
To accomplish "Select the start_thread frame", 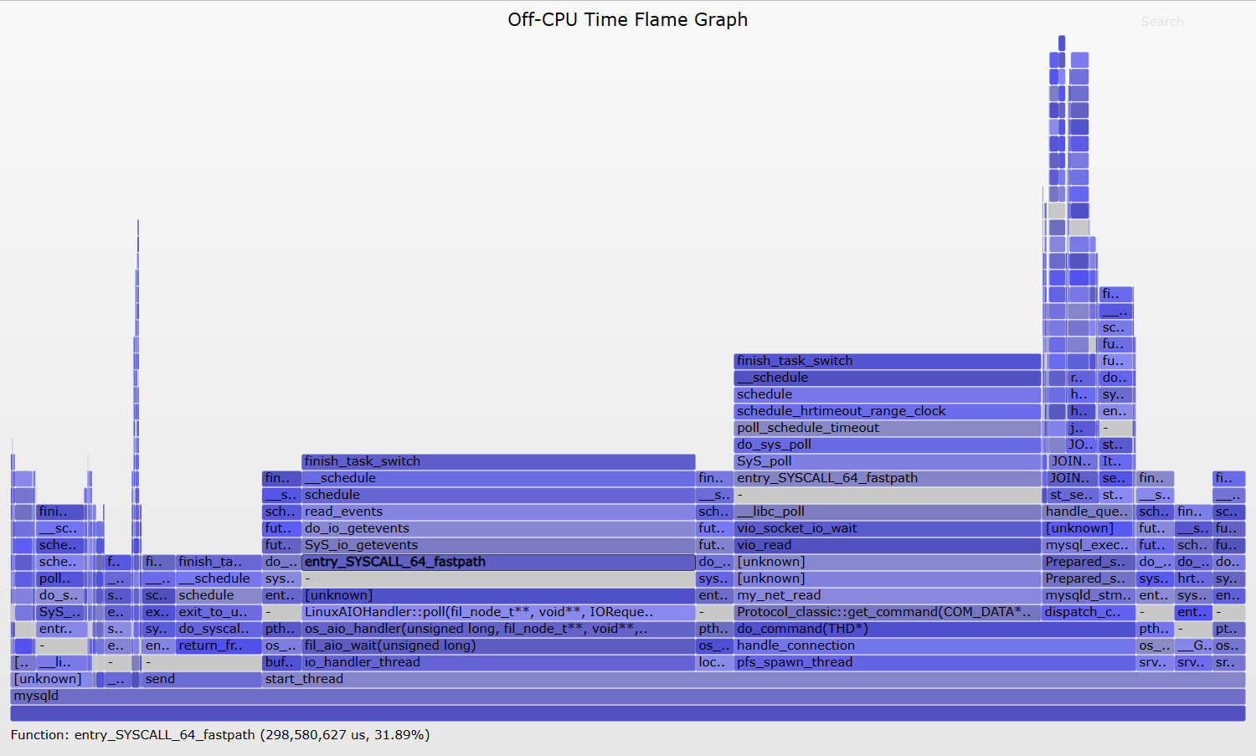I will coord(754,679).
